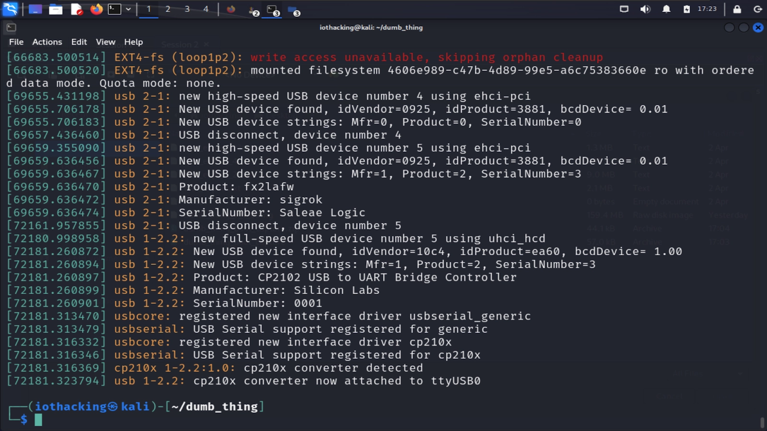Open the View menu

[105, 42]
